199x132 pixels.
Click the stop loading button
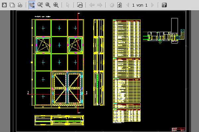pos(112,5)
